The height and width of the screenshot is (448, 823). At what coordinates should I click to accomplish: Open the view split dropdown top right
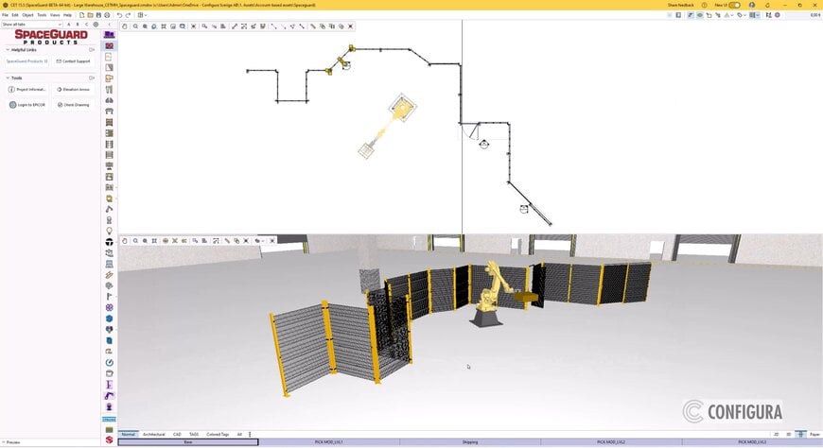point(754,15)
